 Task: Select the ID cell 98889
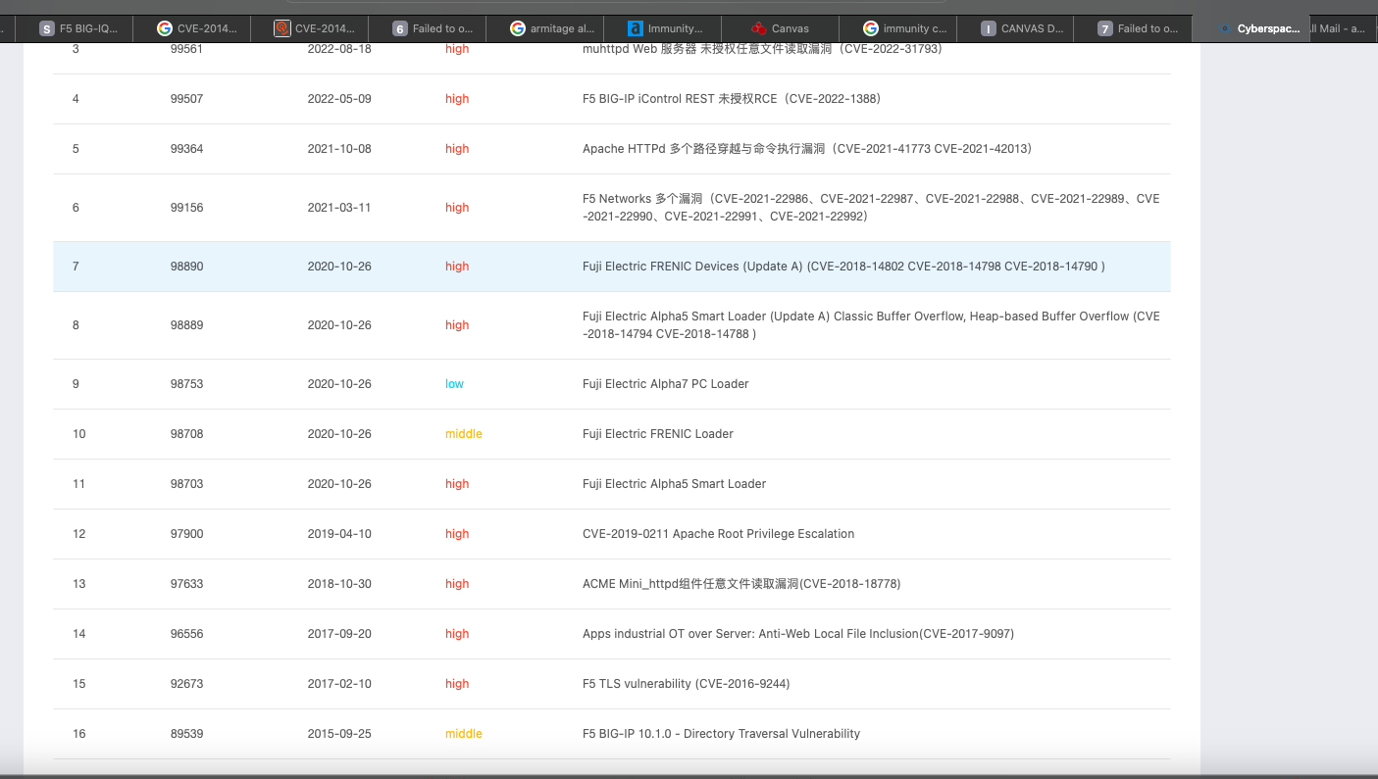(x=186, y=325)
